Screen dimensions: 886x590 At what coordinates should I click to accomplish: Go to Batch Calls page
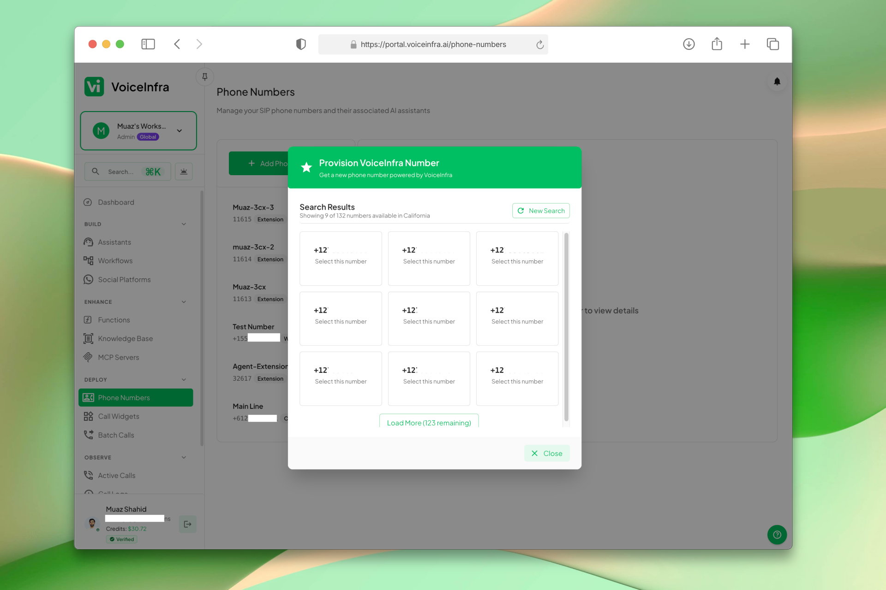(x=136, y=435)
